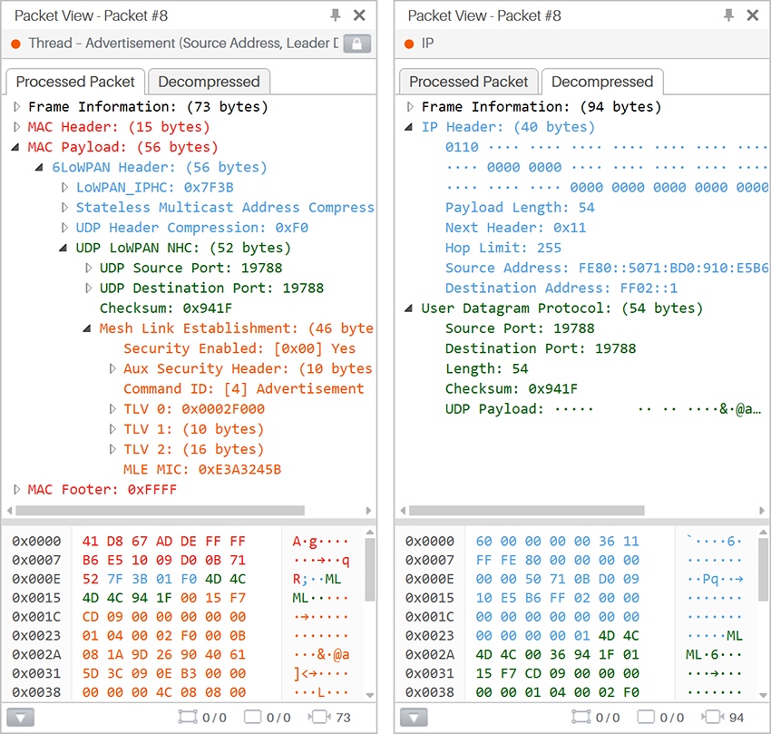This screenshot has height=734, width=771.
Task: Expand Aux Security Header (10 bytes) node
Action: (112, 369)
